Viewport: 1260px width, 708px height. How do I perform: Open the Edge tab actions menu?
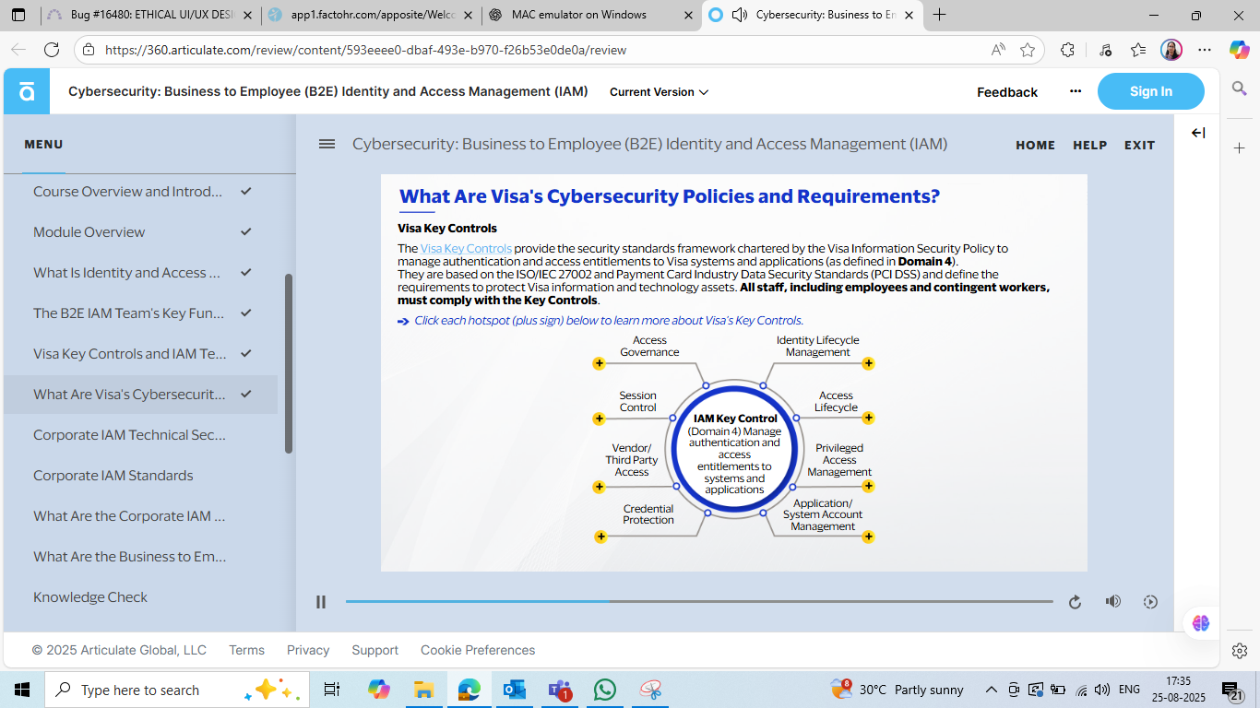[x=18, y=15]
